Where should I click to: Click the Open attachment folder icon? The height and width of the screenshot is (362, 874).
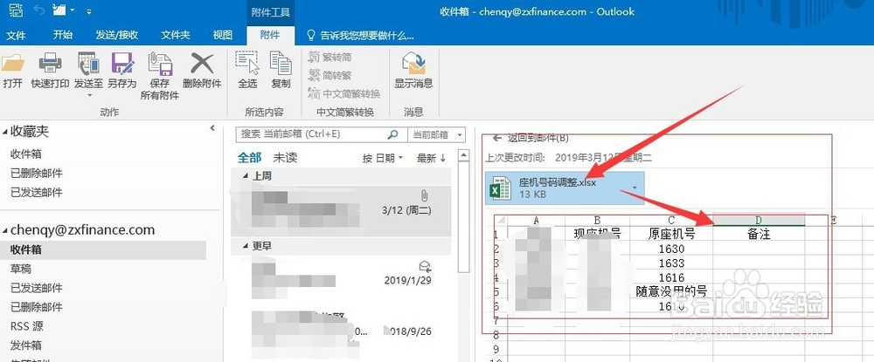point(13,63)
